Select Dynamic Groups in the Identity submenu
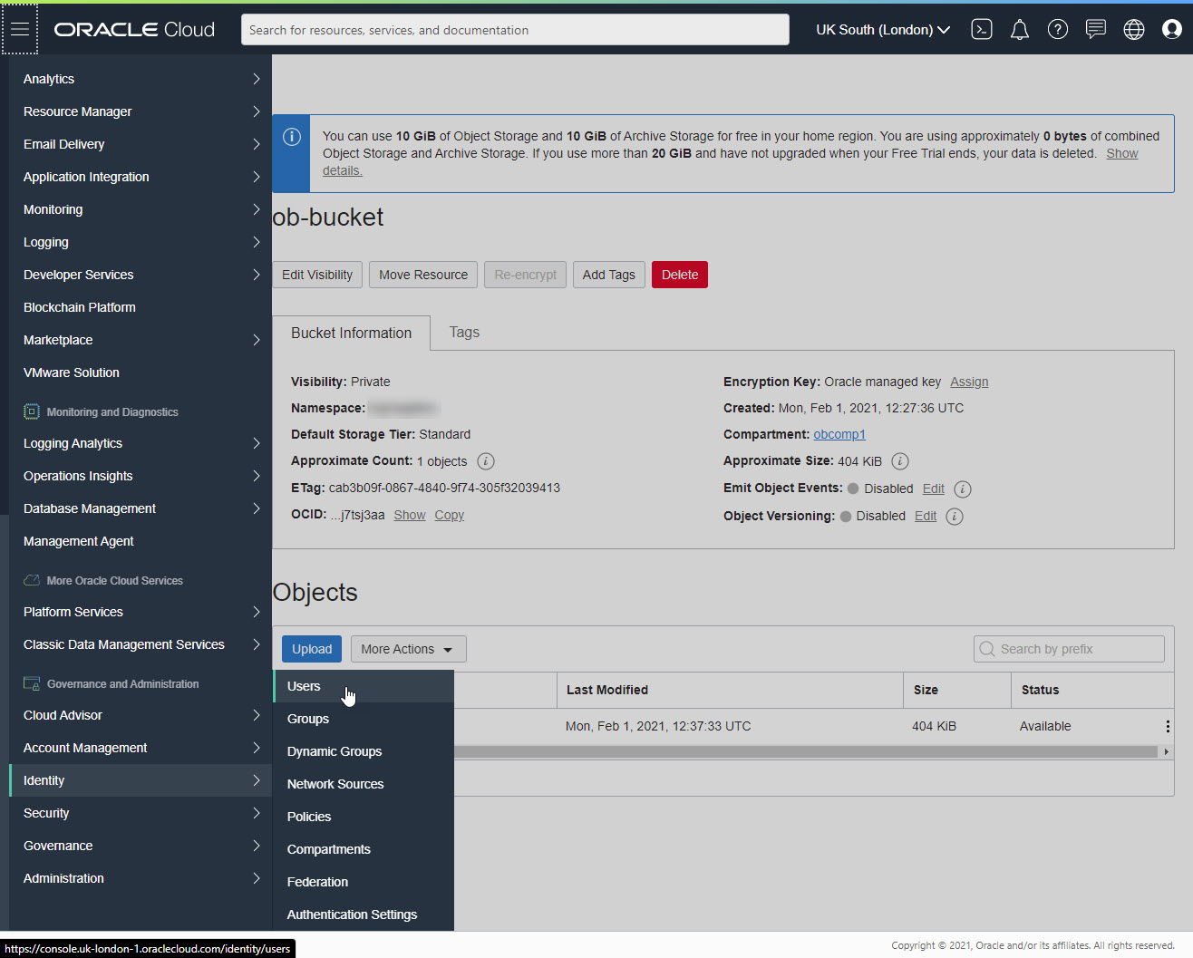 364,751
